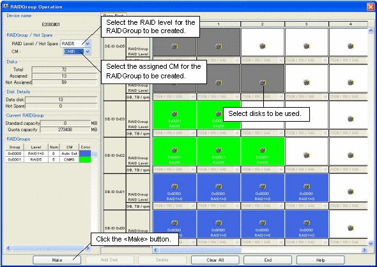This screenshot has height=267, width=377.
Task: Click the Clear All button
Action: tap(215, 260)
